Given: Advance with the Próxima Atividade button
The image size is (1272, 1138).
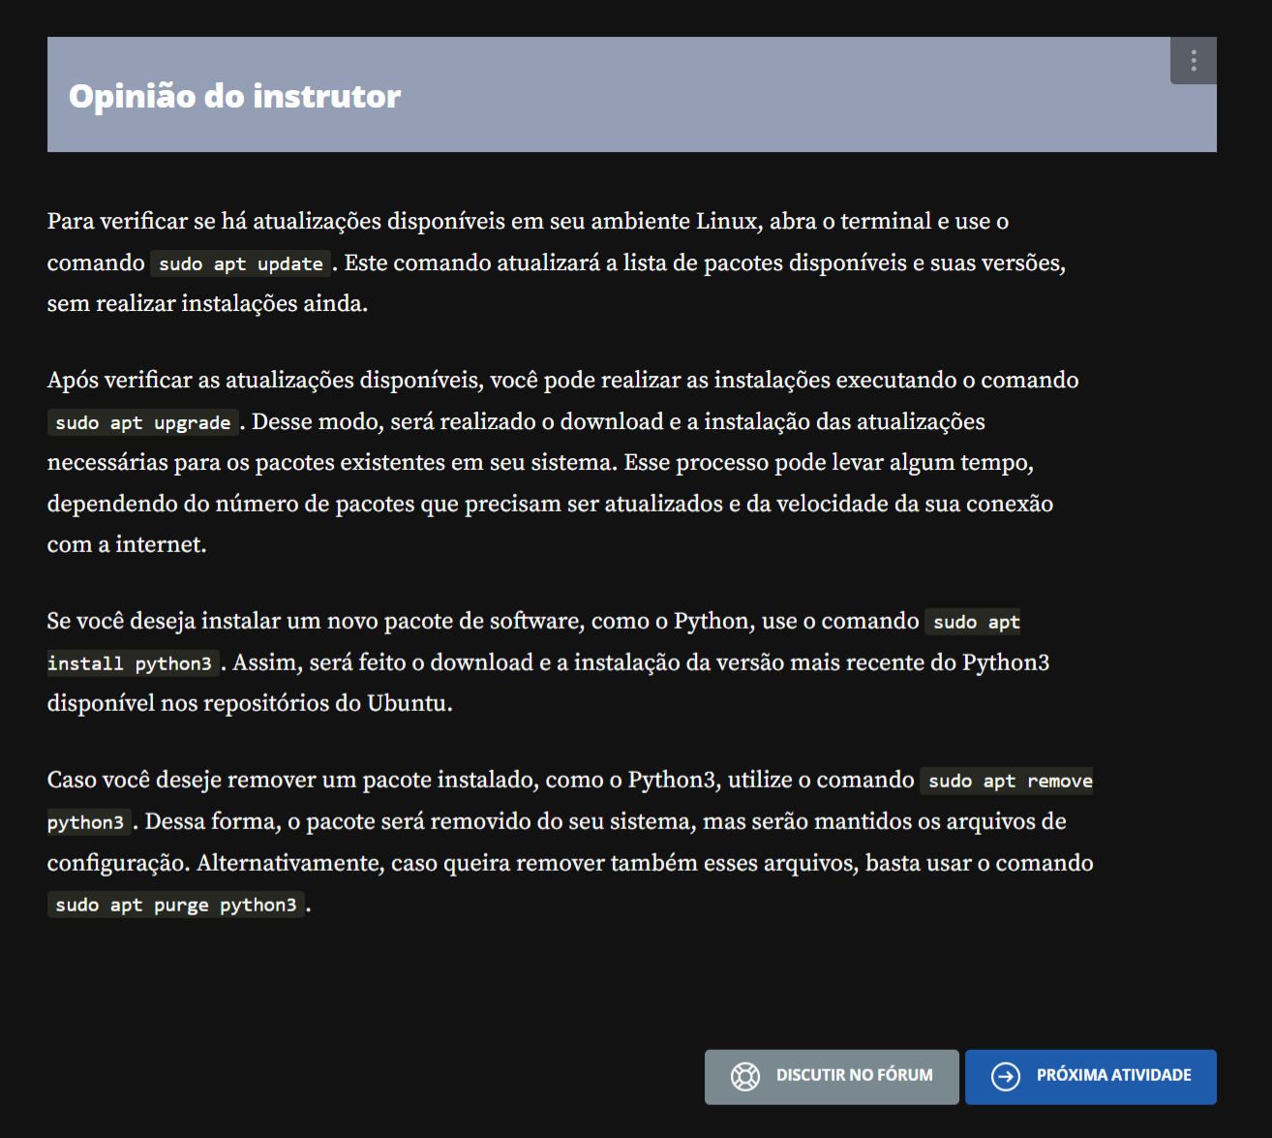Looking at the screenshot, I should point(1090,1076).
